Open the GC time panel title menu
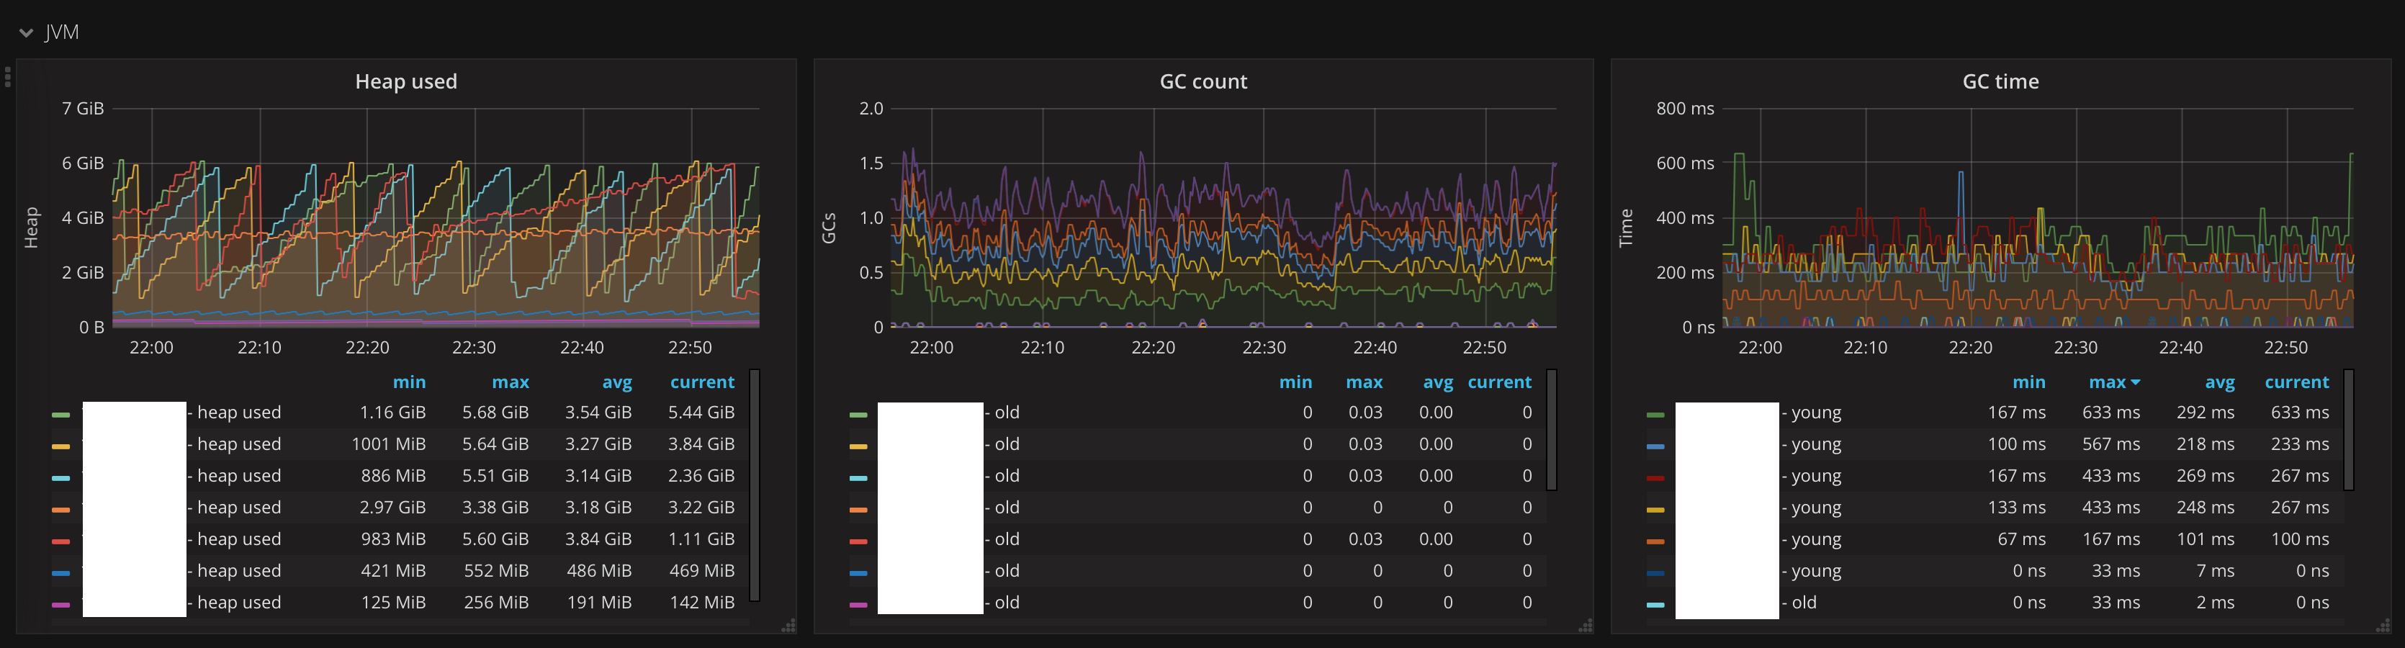Image resolution: width=2405 pixels, height=648 pixels. (2000, 81)
